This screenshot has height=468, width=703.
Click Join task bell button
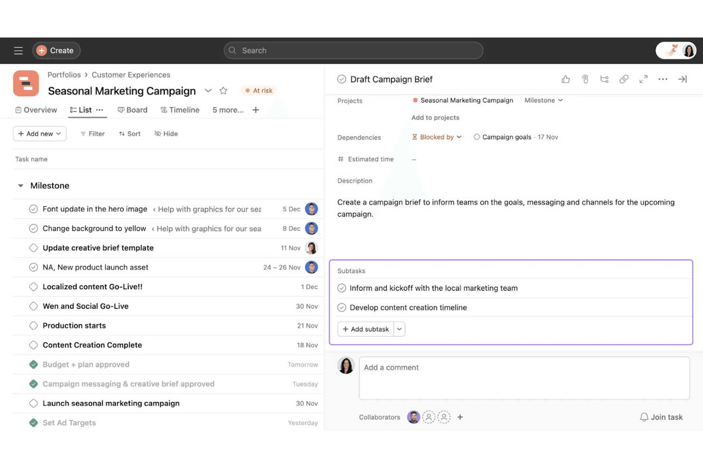click(661, 417)
